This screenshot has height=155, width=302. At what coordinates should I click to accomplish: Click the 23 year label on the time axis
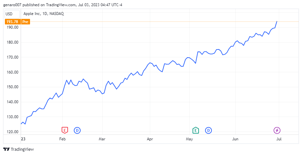(x=23, y=139)
